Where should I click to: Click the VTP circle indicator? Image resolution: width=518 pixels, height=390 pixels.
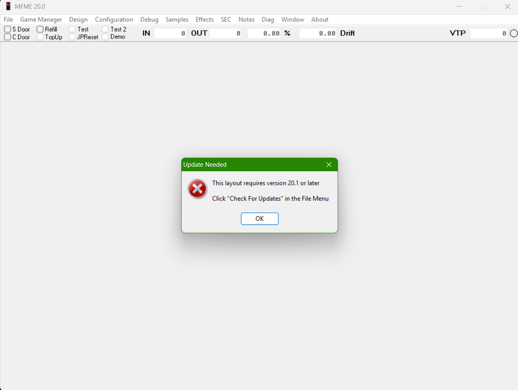coord(513,33)
